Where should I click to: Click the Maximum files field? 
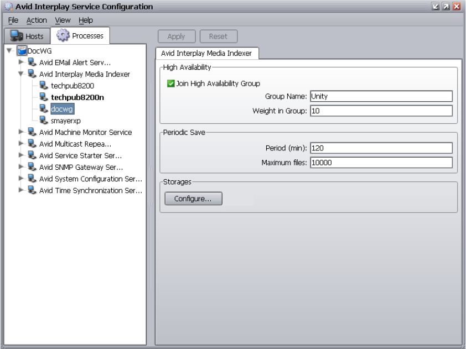381,163
